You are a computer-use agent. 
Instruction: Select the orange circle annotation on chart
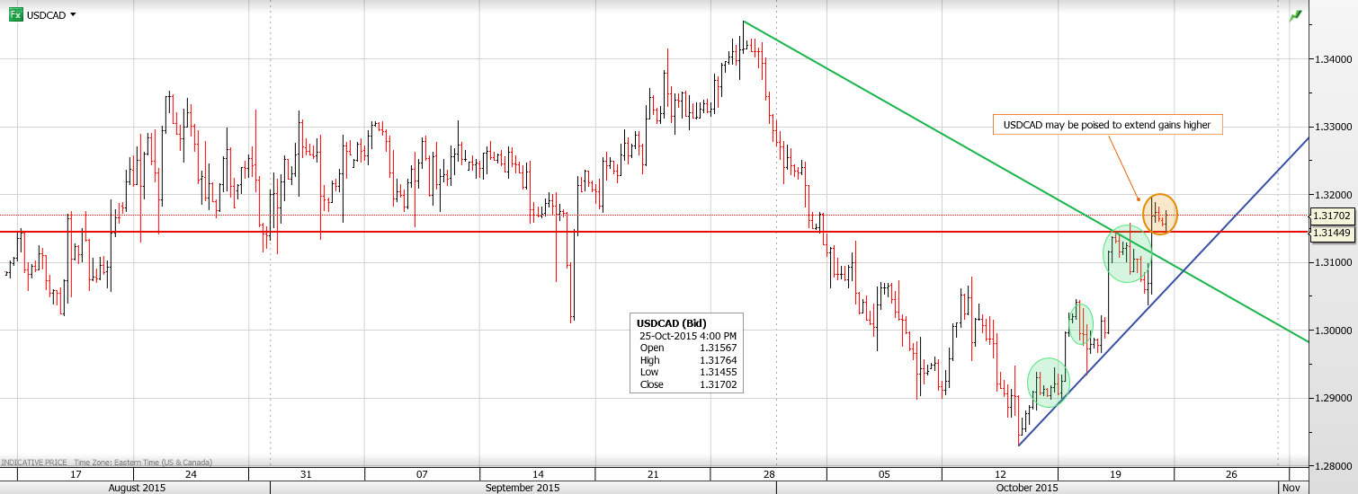click(1159, 215)
